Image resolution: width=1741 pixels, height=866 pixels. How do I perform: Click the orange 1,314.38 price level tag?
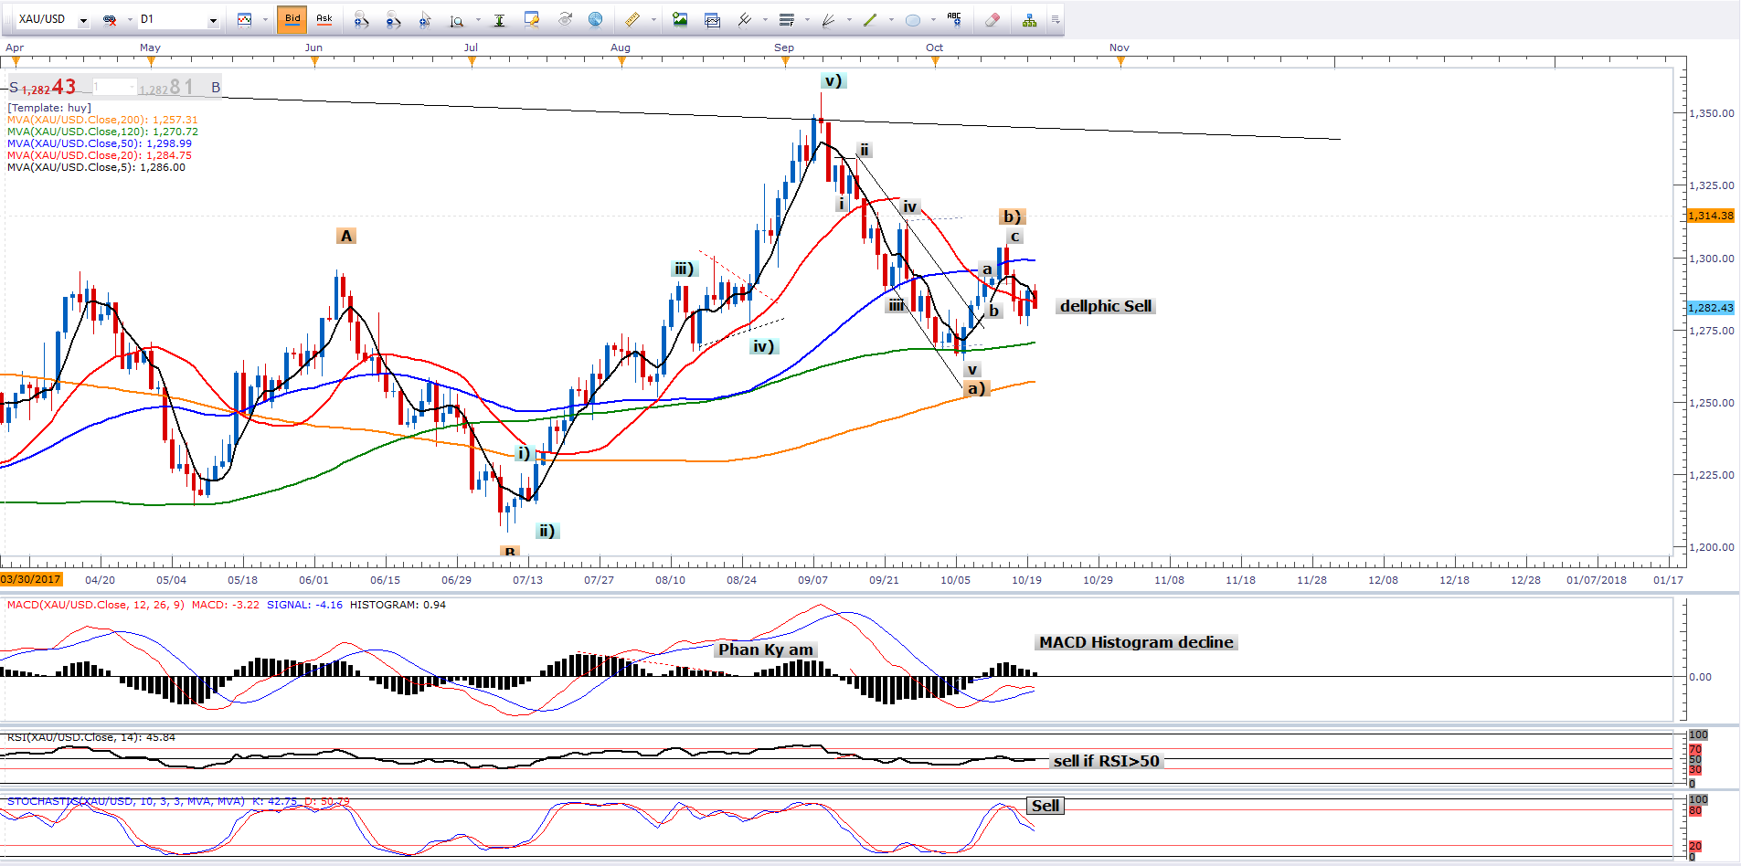1710,216
